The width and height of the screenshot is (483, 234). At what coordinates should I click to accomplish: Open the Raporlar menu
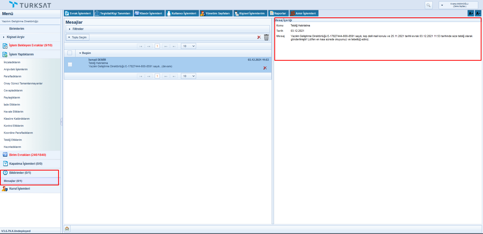point(278,13)
